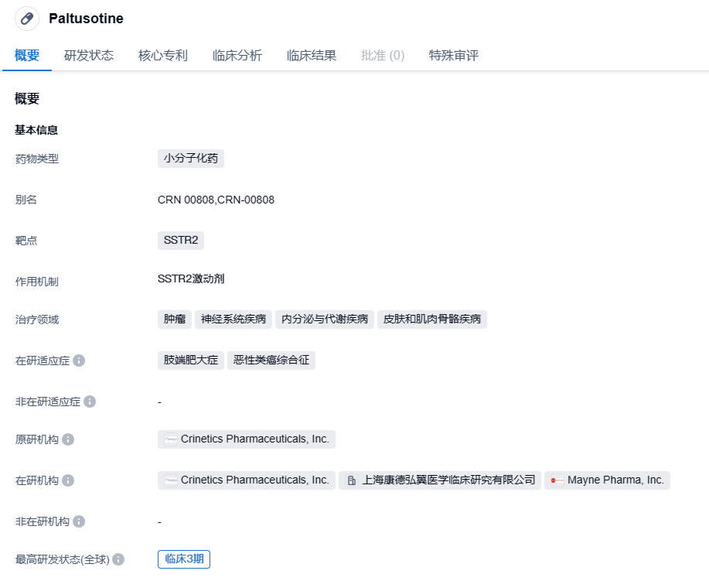Open the 特殊审评 tab

click(x=454, y=56)
